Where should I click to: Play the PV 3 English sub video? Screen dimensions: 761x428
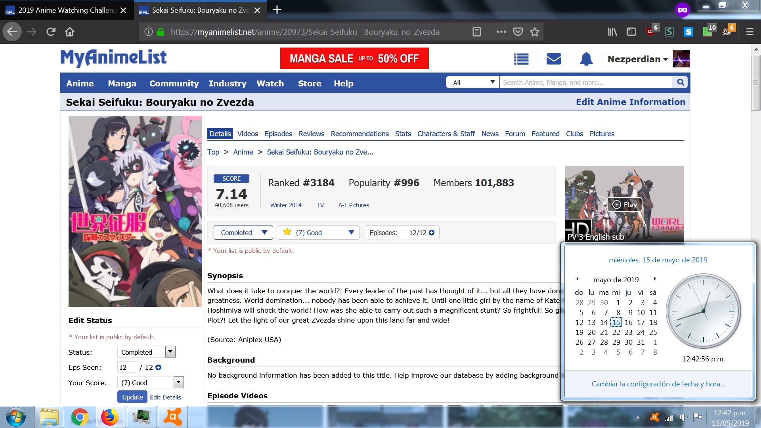(625, 204)
